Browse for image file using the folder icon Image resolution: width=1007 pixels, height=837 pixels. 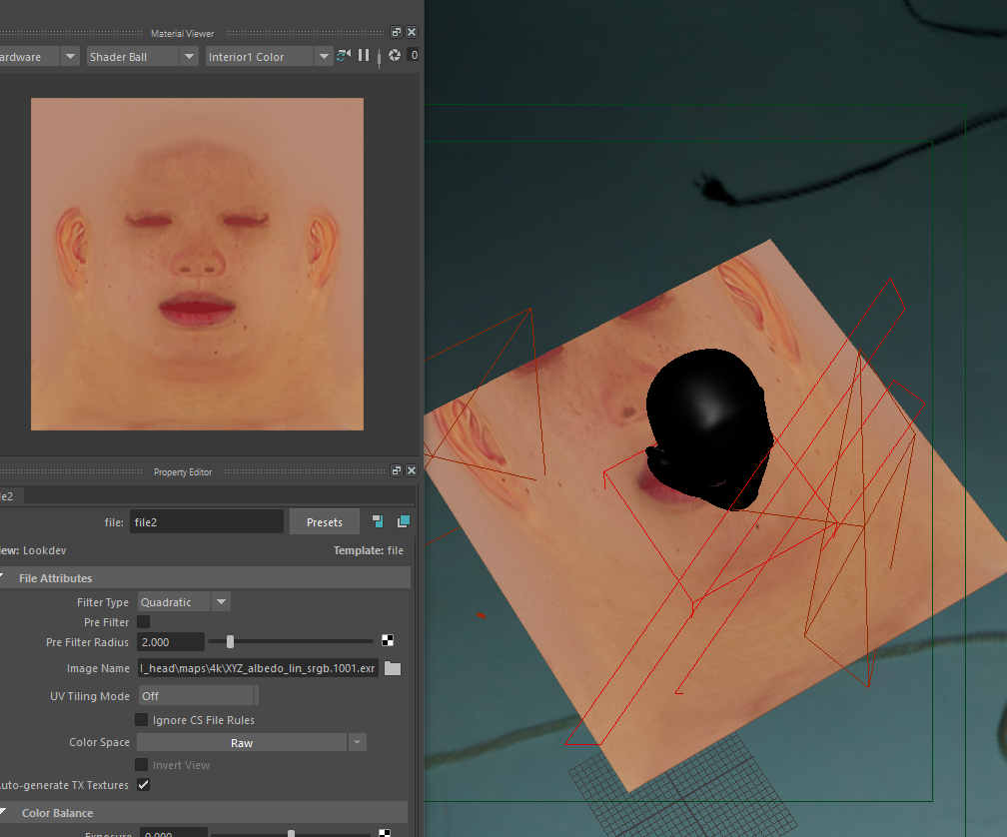pyautogui.click(x=393, y=669)
